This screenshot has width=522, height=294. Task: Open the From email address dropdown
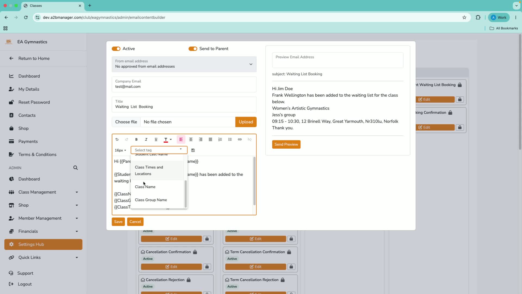(184, 64)
